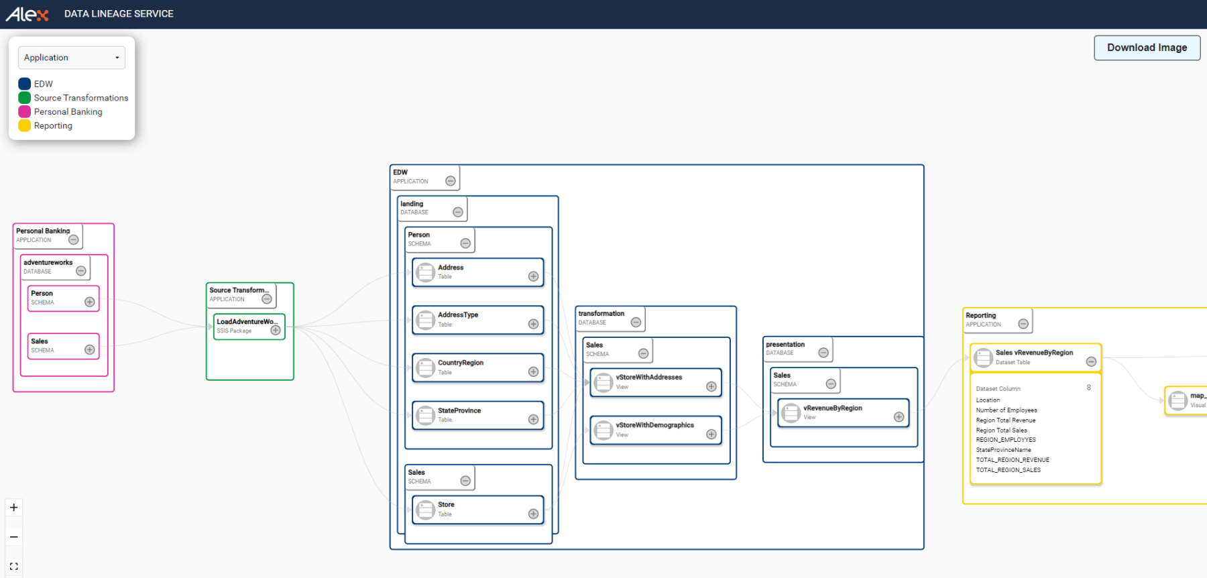Collapse the Reporting application group
The image size is (1207, 578).
1023,324
